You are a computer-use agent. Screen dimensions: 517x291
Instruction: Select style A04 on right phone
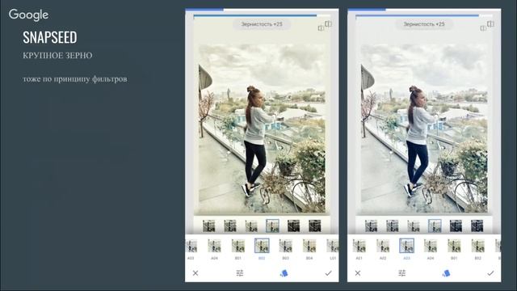tap(431, 250)
